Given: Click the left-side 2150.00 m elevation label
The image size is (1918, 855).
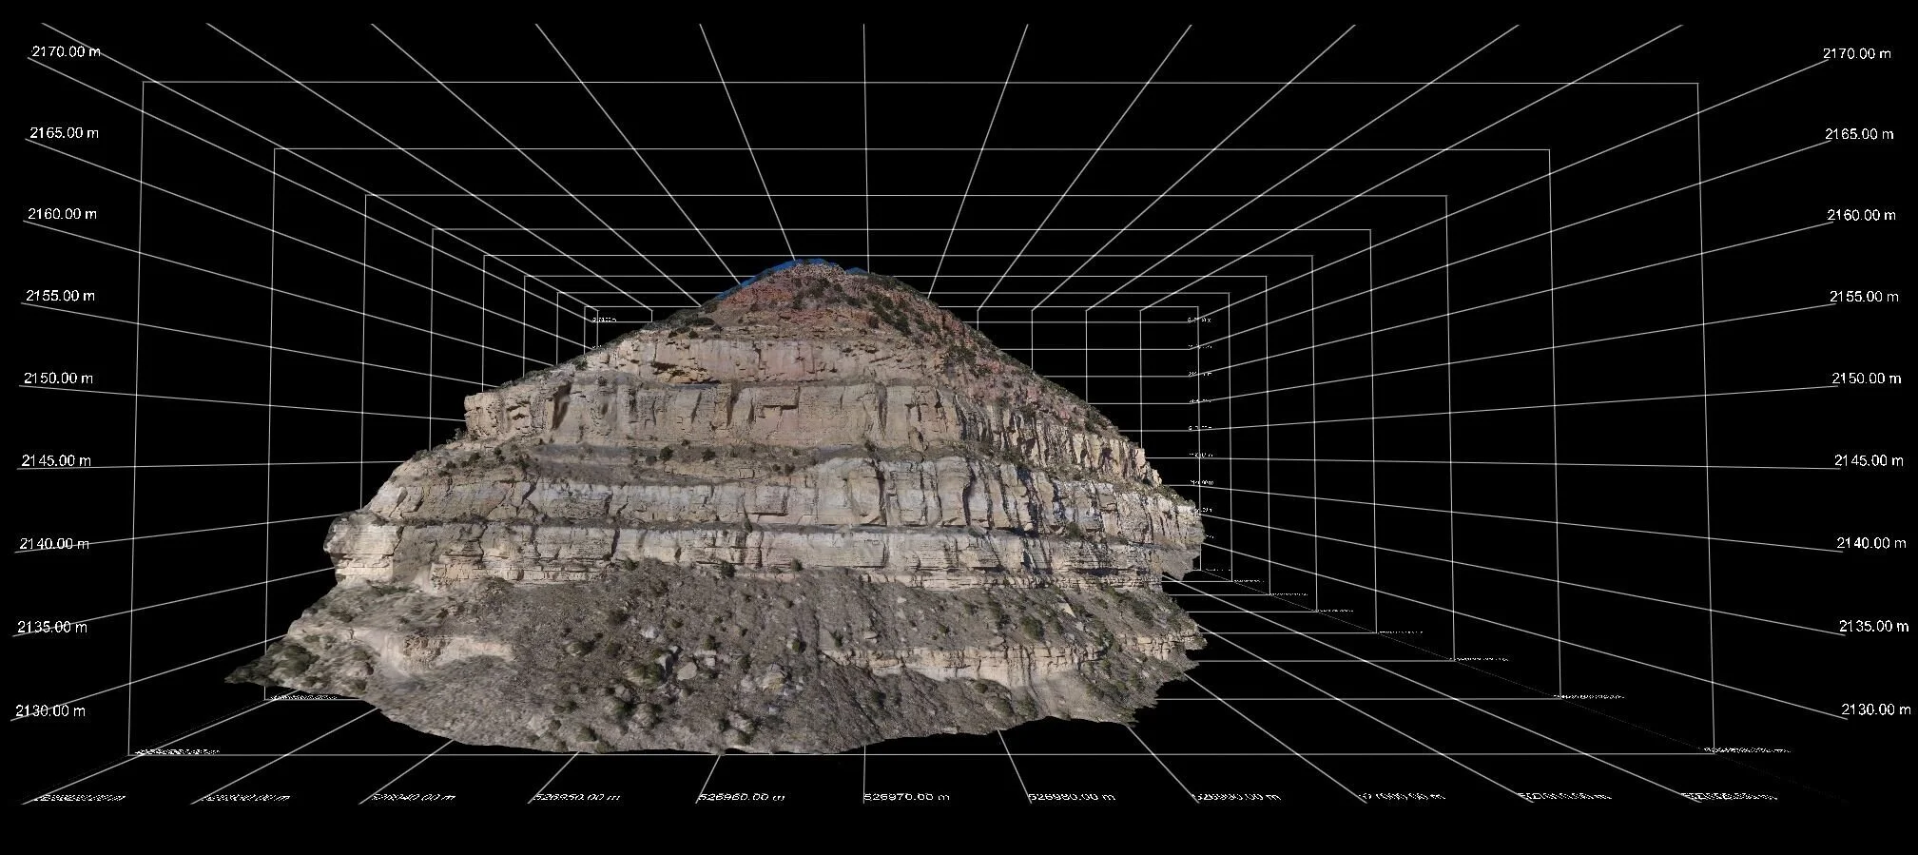Looking at the screenshot, I should point(58,379).
